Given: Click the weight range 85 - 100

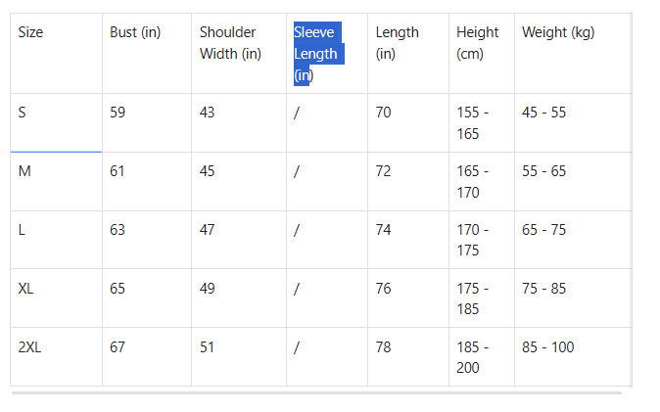Looking at the screenshot, I should [x=547, y=347].
